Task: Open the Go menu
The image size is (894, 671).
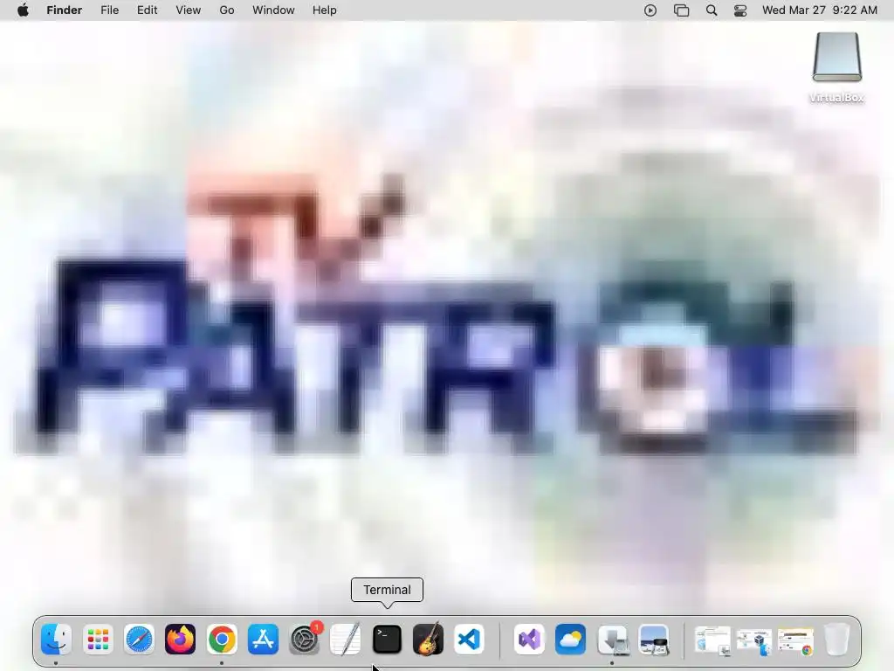Action: click(227, 10)
